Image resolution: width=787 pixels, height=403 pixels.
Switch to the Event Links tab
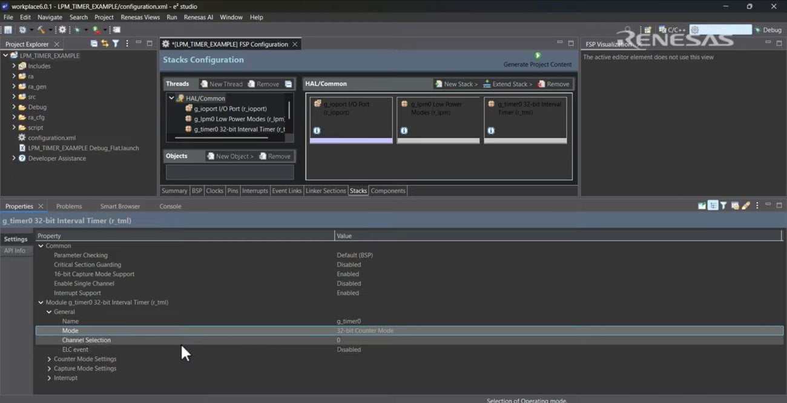287,191
